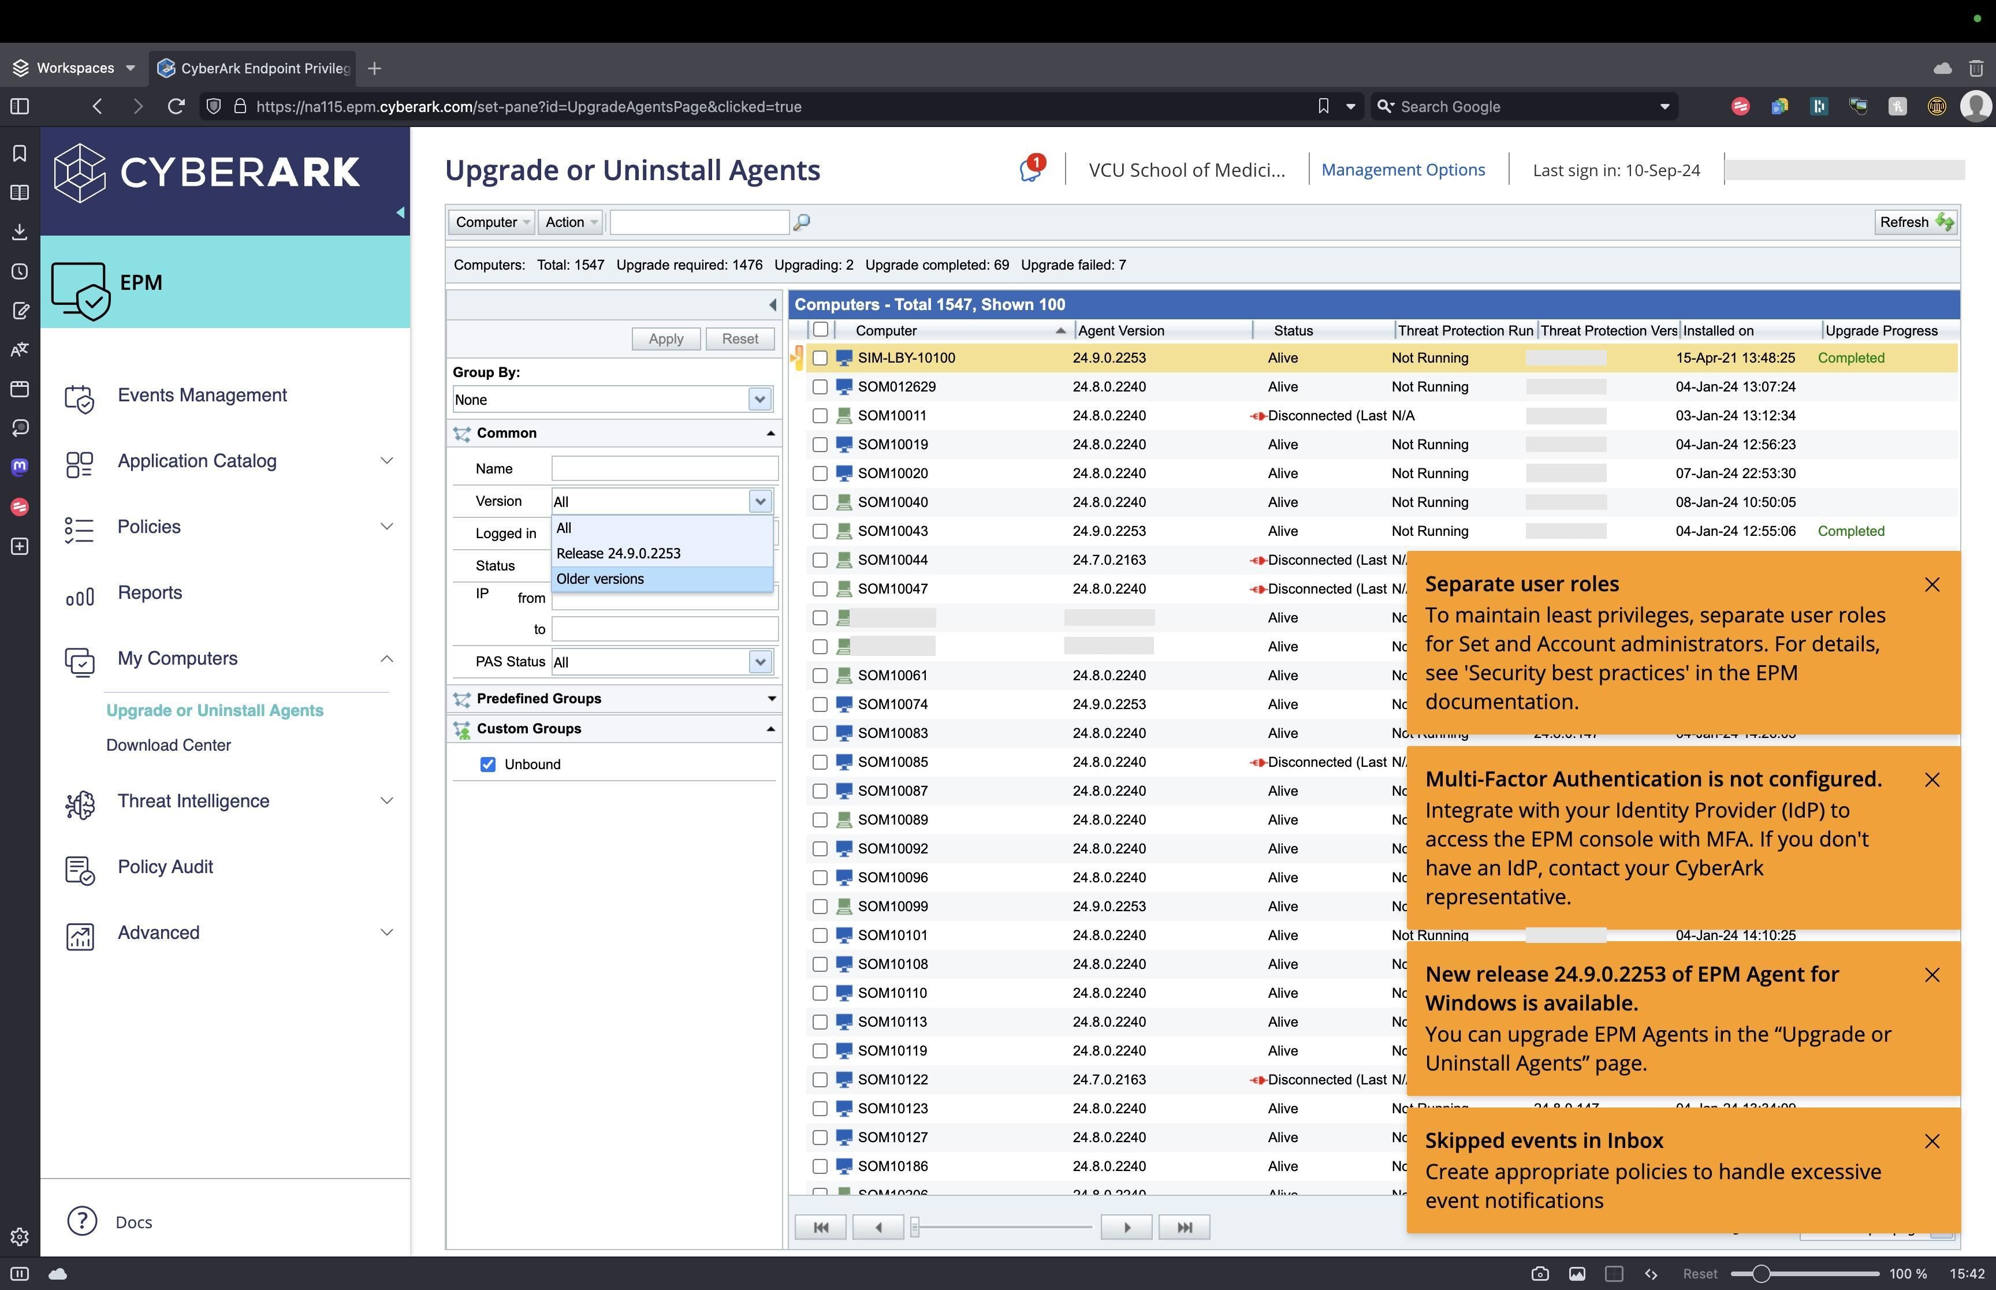Open the Download Center menu item

(x=169, y=745)
